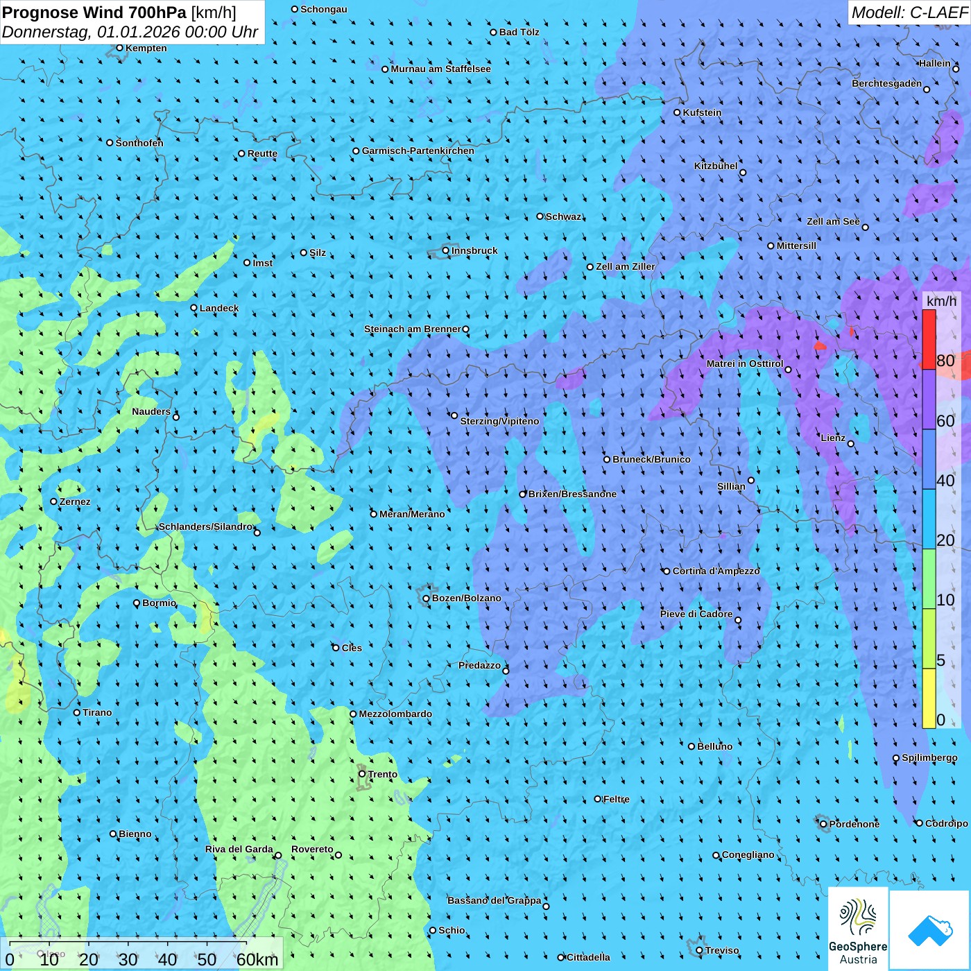Click the 'Cortina d'Ampezzo' label

[716, 571]
